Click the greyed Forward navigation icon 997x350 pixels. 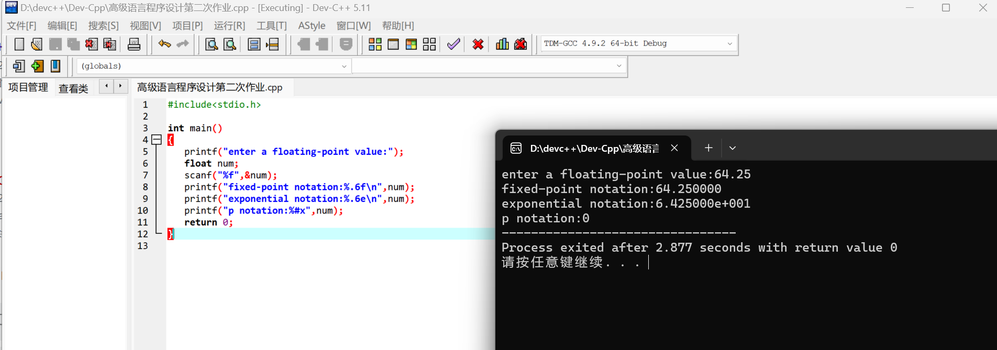tap(322, 44)
